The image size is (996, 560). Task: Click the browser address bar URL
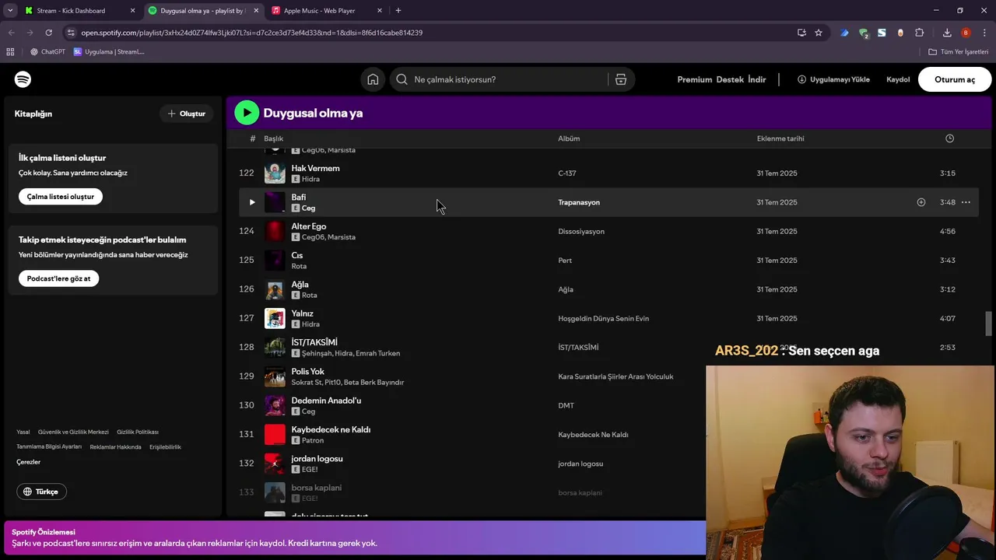(251, 33)
